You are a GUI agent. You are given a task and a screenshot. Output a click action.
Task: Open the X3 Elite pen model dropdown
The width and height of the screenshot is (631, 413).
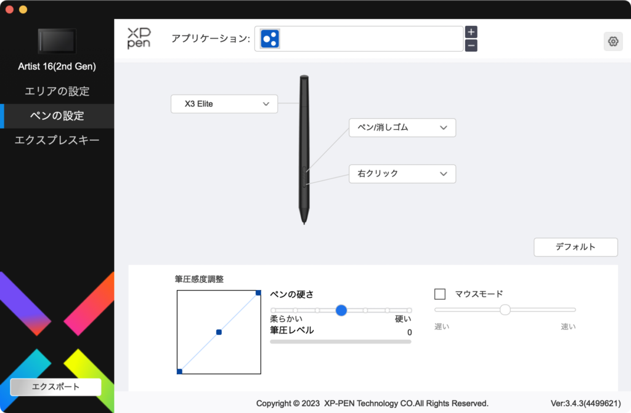pyautogui.click(x=224, y=104)
